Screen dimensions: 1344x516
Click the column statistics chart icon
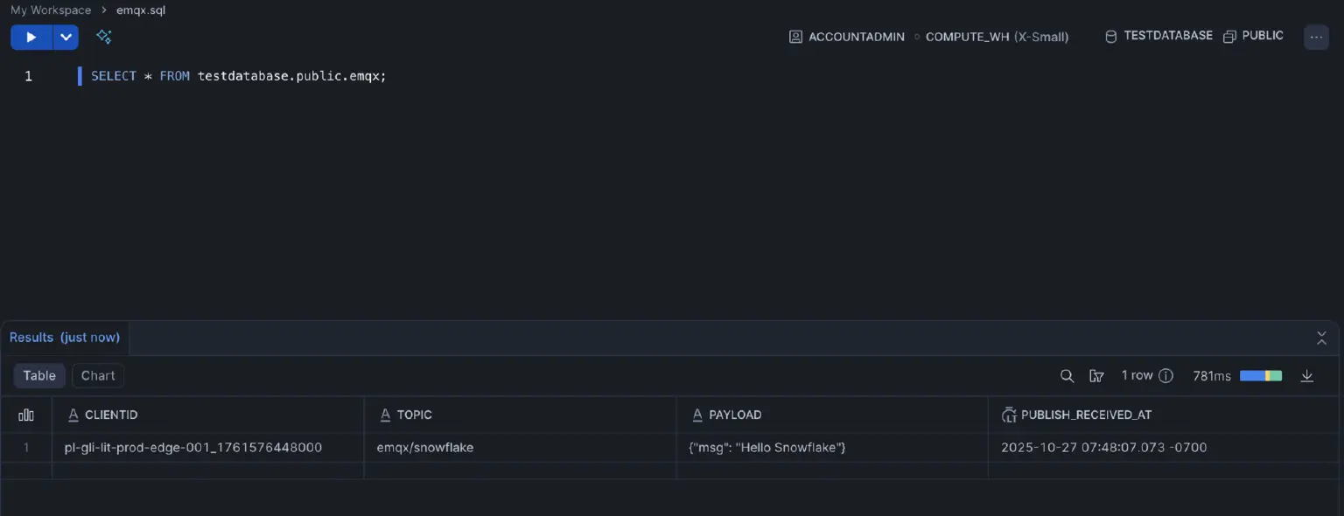[x=26, y=415]
